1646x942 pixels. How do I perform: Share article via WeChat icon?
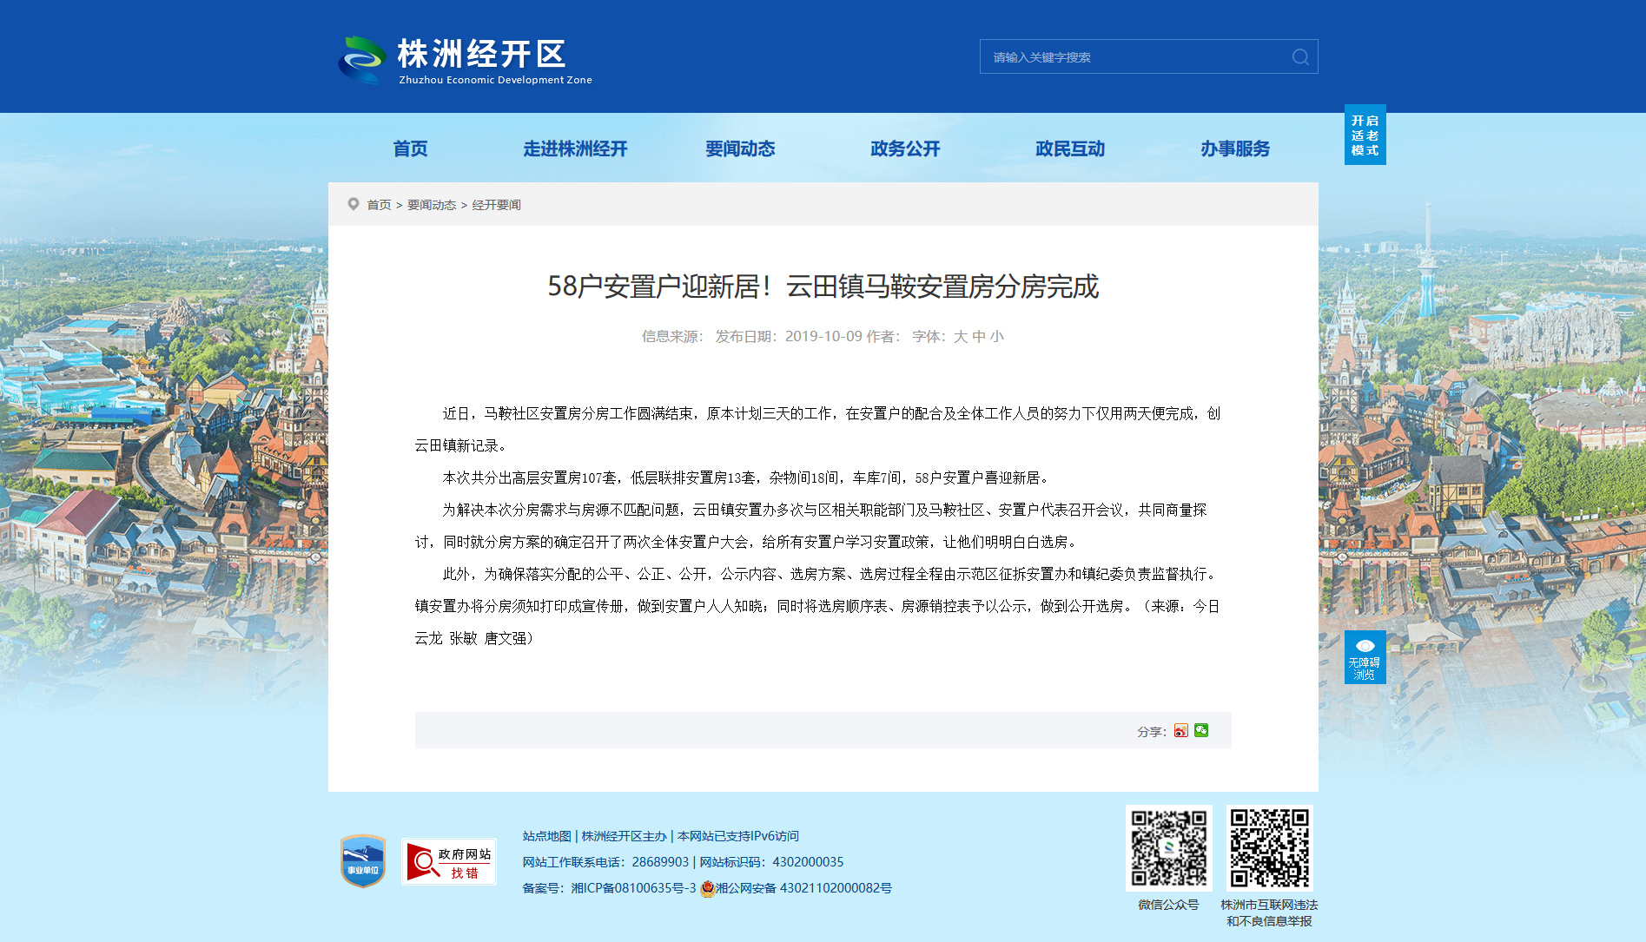click(1201, 731)
